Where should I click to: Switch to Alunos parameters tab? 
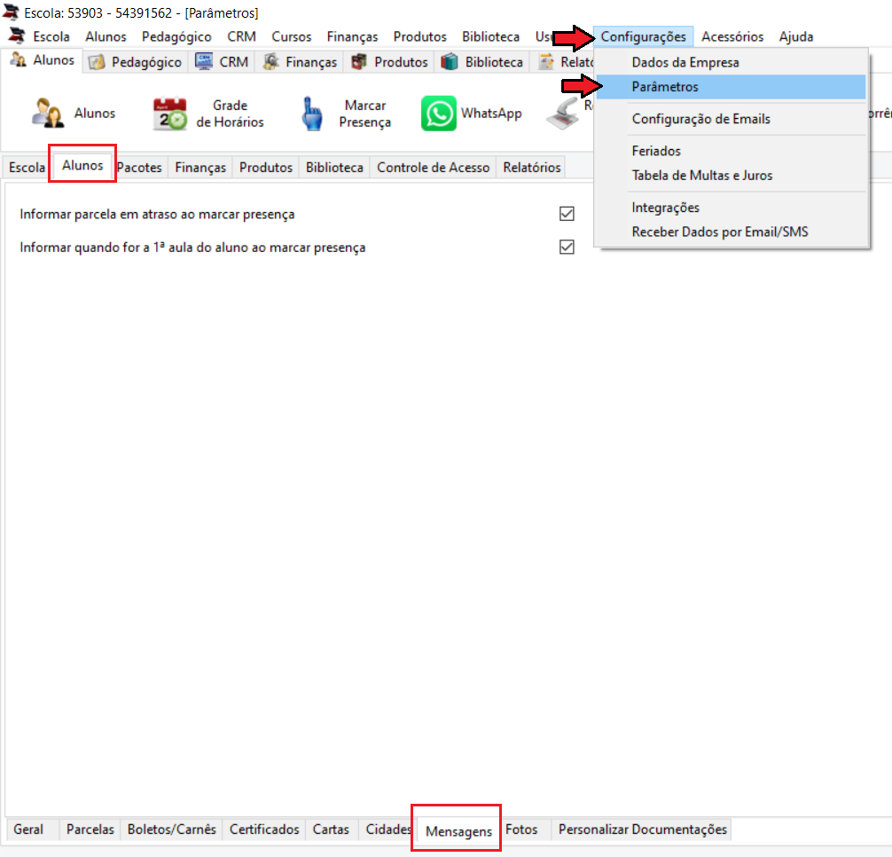[82, 165]
